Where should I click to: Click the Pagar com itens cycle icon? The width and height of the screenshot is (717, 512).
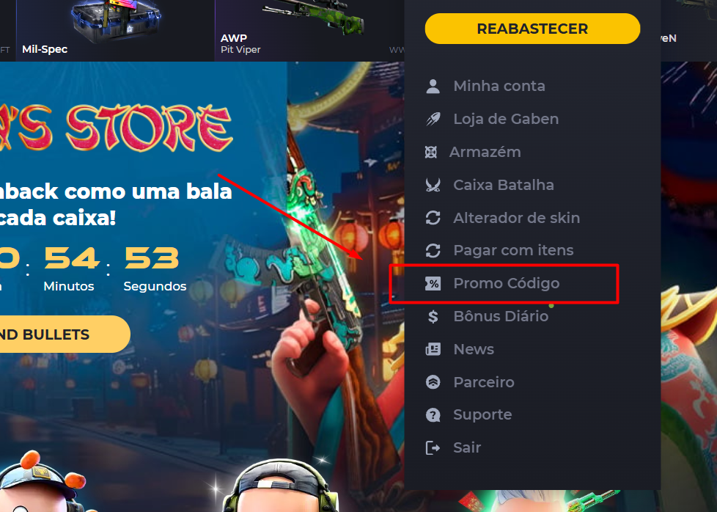click(433, 250)
